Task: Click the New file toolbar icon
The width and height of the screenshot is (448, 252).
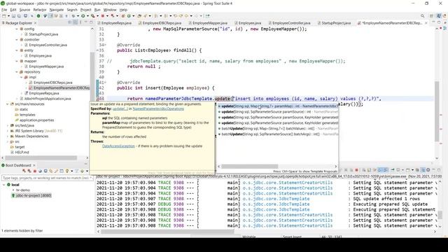Action: (4, 16)
